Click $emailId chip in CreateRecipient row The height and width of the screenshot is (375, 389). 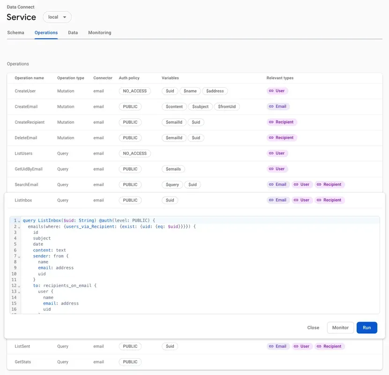click(174, 122)
